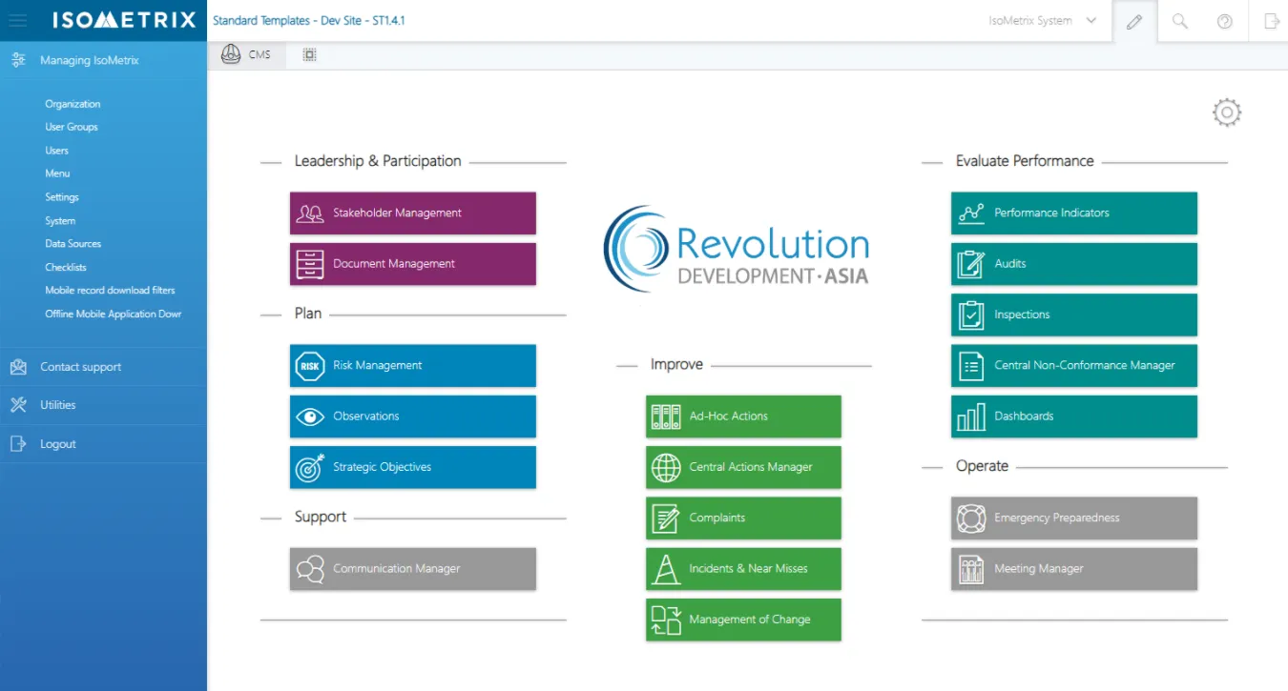Click Communication Manager chat bubbles icon
Image resolution: width=1288 pixels, height=691 pixels.
pos(310,569)
